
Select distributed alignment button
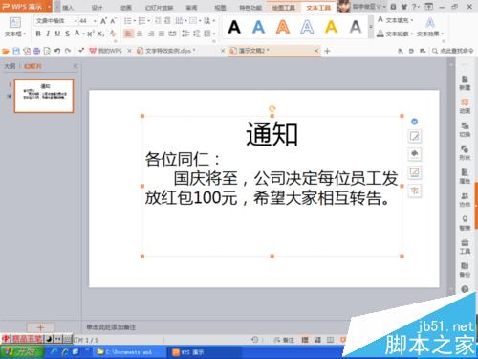(172, 34)
